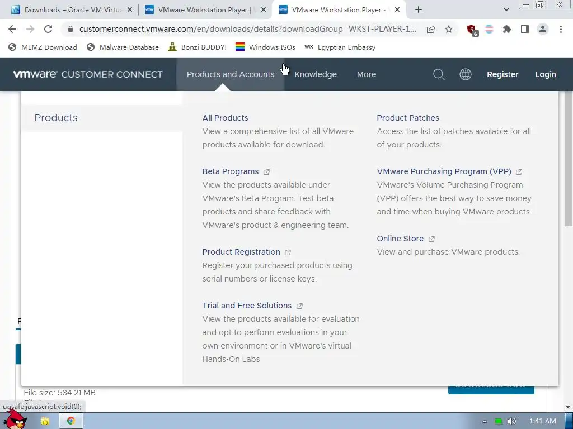Image resolution: width=573 pixels, height=429 pixels.
Task: Open the Chrome profile avatar
Action: [x=543, y=29]
